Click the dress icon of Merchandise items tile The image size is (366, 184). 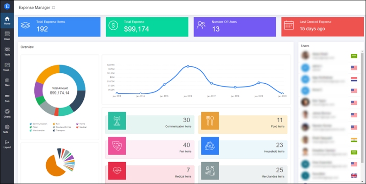point(210,171)
